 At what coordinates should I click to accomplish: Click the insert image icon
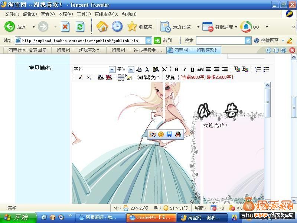click(x=129, y=78)
